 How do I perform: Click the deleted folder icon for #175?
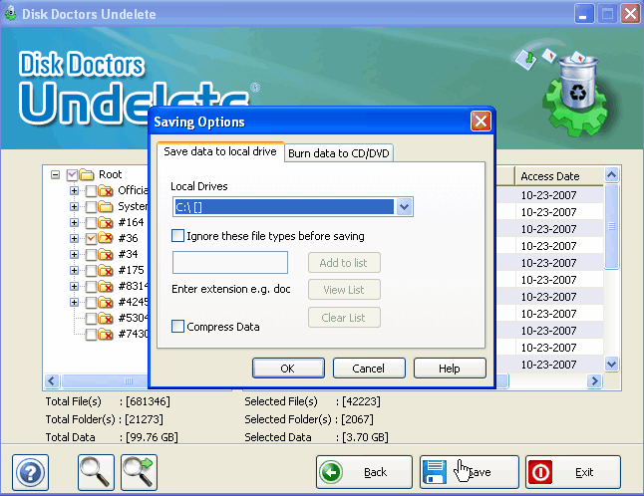point(106,270)
